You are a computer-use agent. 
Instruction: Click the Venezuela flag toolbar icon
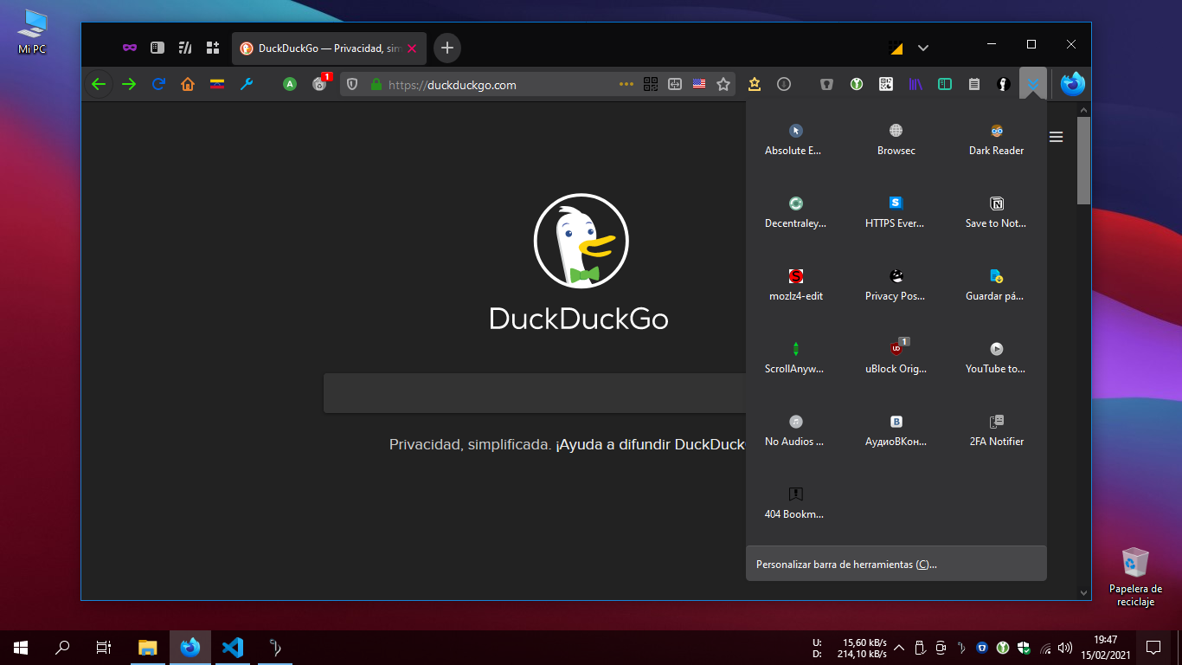click(217, 84)
